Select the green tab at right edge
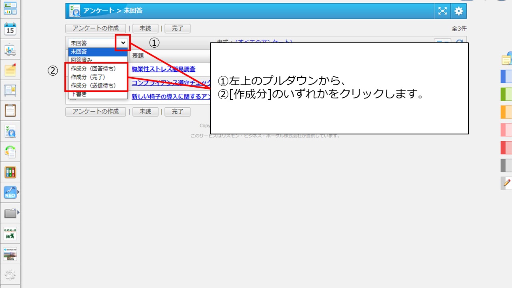 (x=506, y=94)
